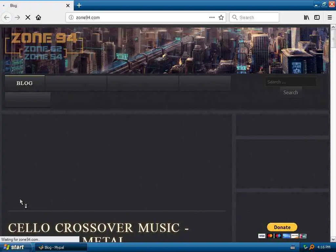Click the page scrollbar down arrow
Viewport: 336px width, 252px height.
(x=333, y=239)
